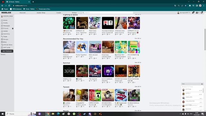See all Survival games
The width and height of the screenshot is (206, 116).
[138, 63]
